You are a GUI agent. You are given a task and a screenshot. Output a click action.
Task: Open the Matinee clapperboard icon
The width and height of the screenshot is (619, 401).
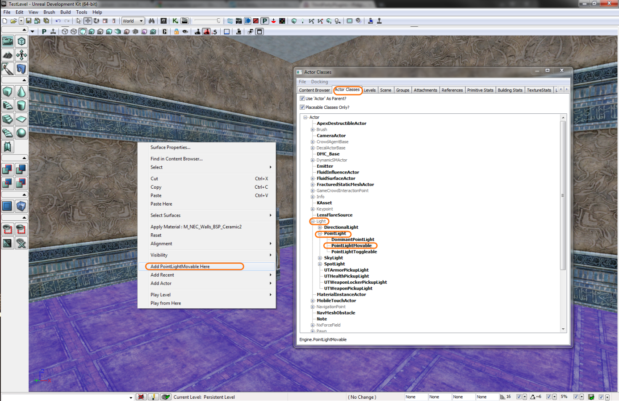coord(184,21)
